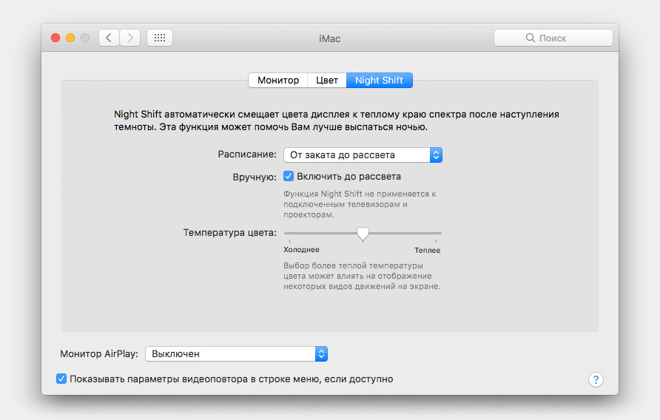Close the window with the red button
This screenshot has height=420, width=660.
point(55,38)
